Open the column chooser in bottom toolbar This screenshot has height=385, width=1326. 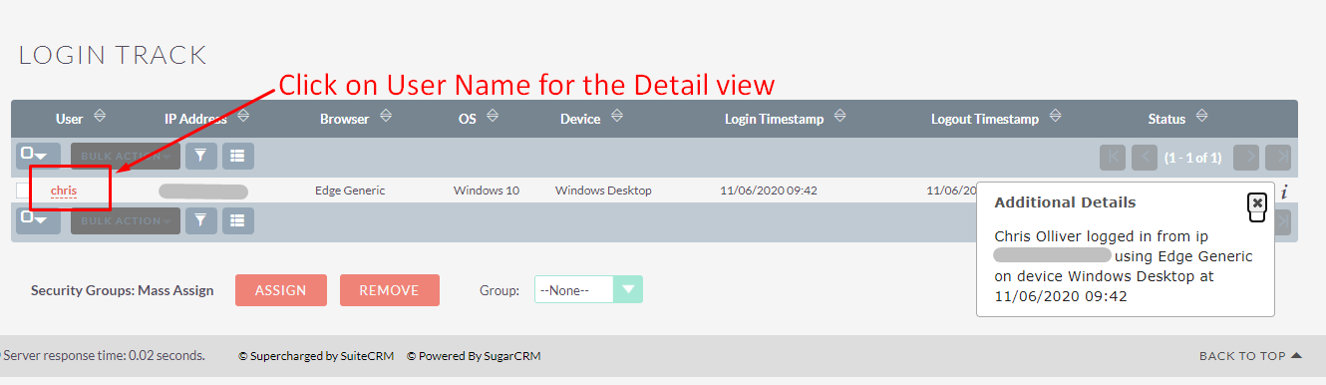[237, 220]
